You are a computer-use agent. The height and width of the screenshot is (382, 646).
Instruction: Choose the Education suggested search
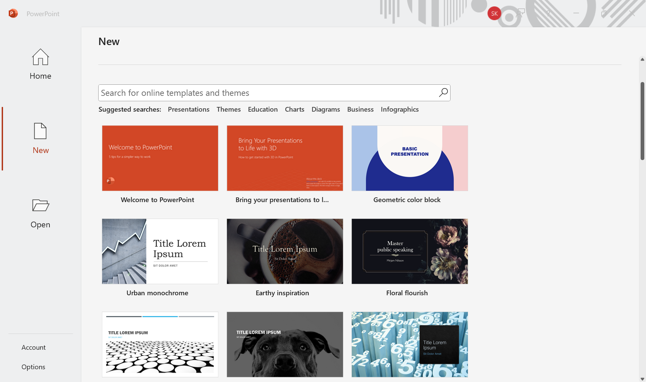click(262, 109)
